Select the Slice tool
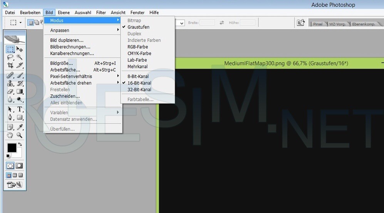Viewport: 384px width, 213px height. (19, 65)
